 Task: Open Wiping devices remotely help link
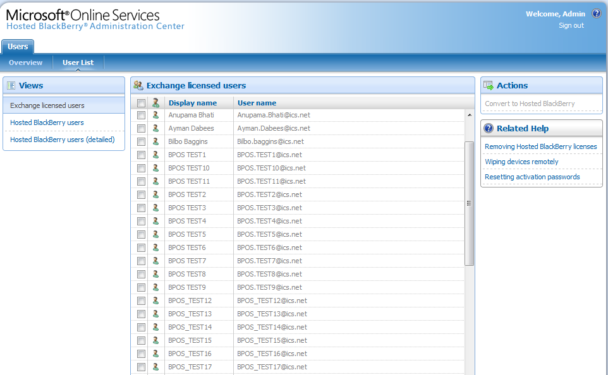[521, 162]
